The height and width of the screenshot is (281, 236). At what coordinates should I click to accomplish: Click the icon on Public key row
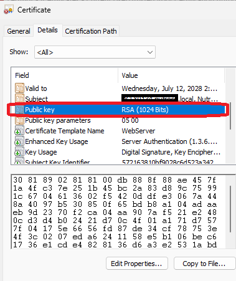tap(19, 110)
